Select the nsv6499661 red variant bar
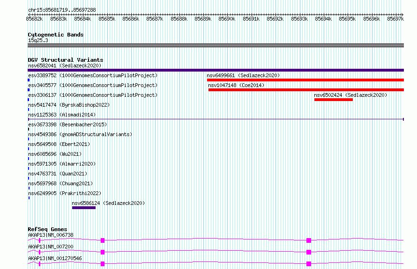This screenshot has width=417, height=269. [305, 80]
